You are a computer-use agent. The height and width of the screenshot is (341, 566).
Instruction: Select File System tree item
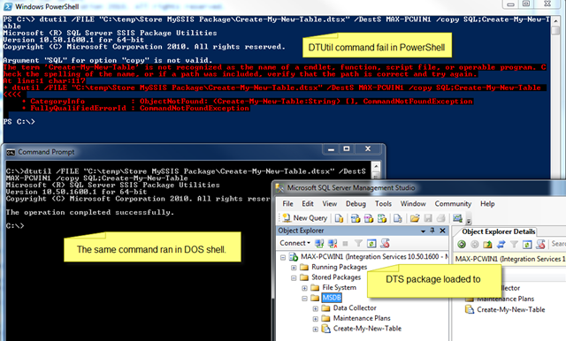click(339, 287)
